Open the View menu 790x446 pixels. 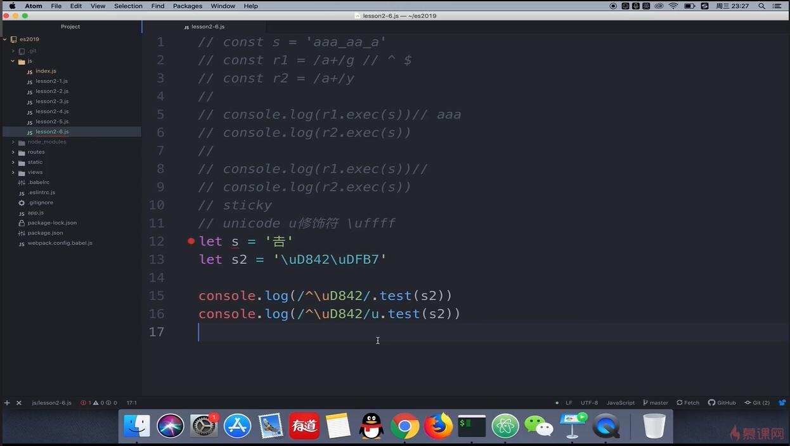[98, 6]
